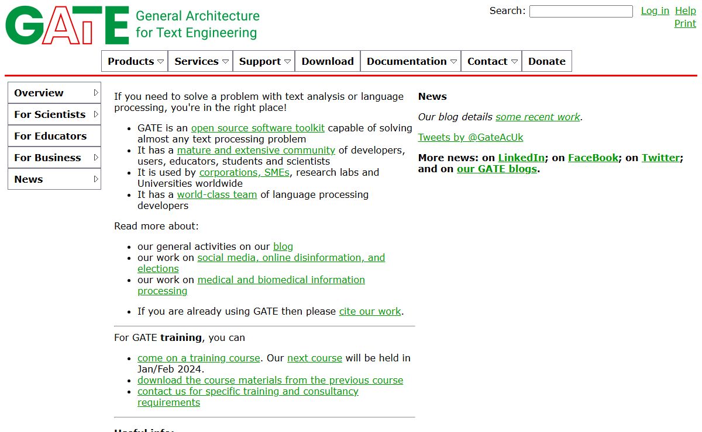Screen dimensions: 702x432
Task: Open the 'blog' link
Action: (283, 246)
